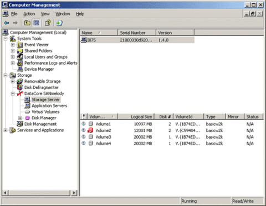Expand the Removable Storage node
Viewport: 266px width, 206px height.
pos(13,81)
